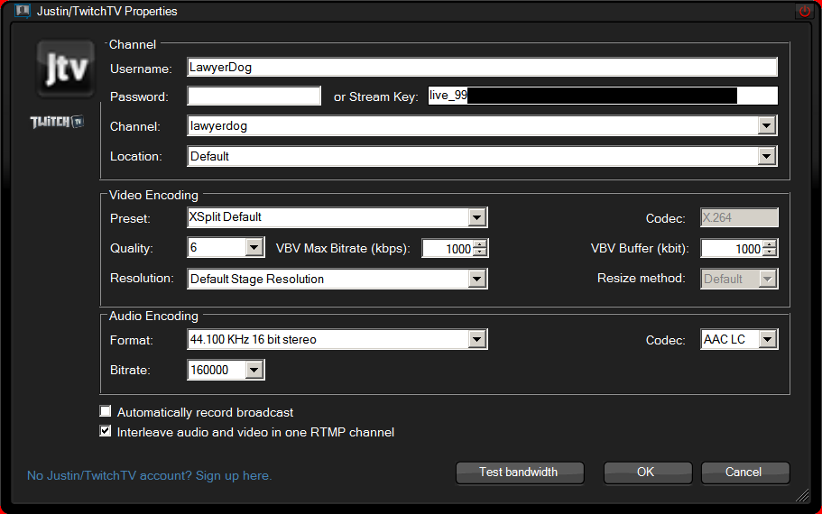
Task: Click the Cancel button
Action: point(744,473)
